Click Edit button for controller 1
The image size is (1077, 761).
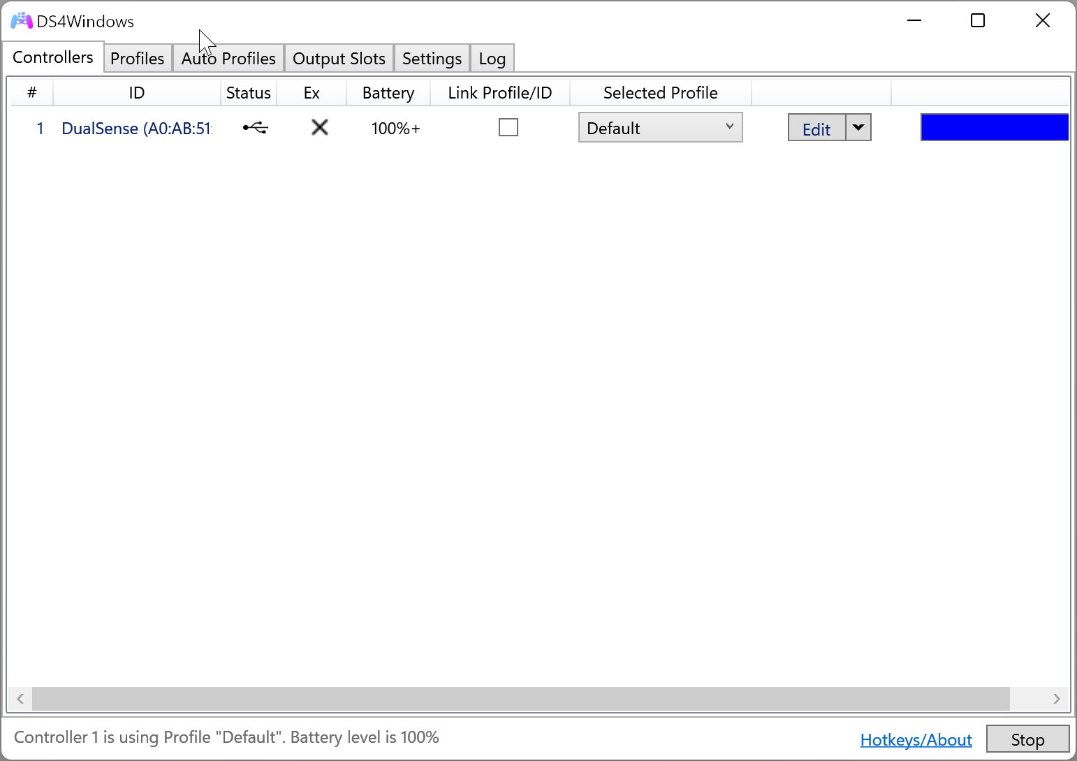816,128
